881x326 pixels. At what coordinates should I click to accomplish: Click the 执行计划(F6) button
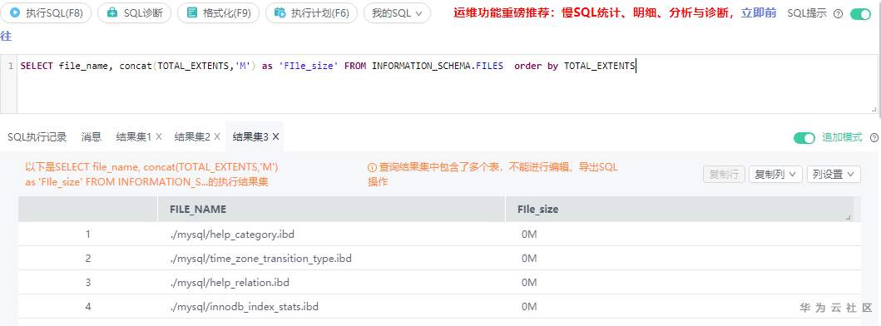(x=312, y=13)
